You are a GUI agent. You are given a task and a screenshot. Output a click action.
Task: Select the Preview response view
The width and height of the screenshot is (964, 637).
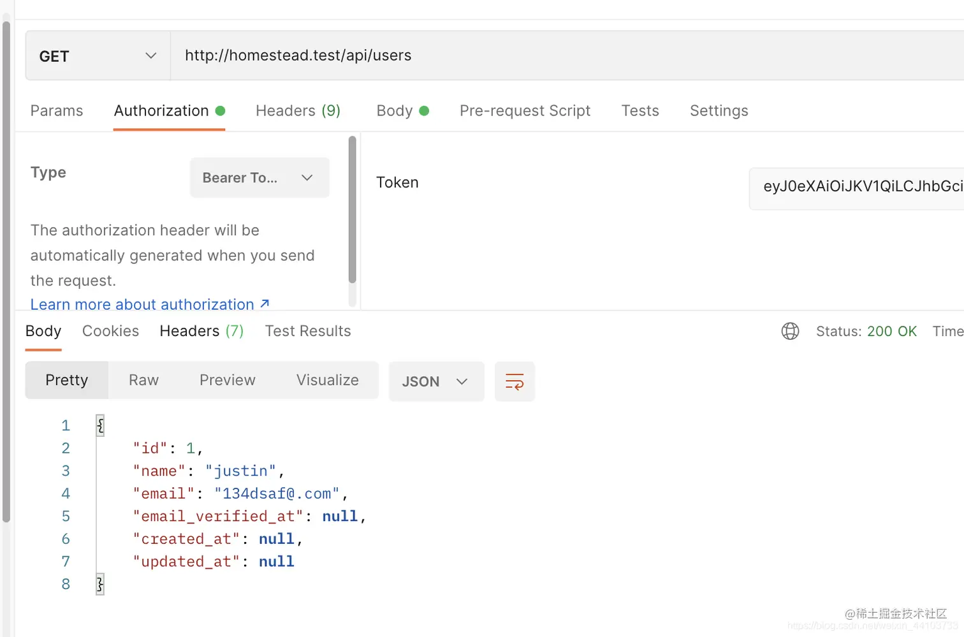click(227, 380)
